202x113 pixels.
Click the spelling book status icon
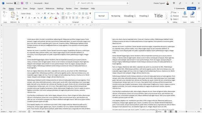click(x=29, y=112)
